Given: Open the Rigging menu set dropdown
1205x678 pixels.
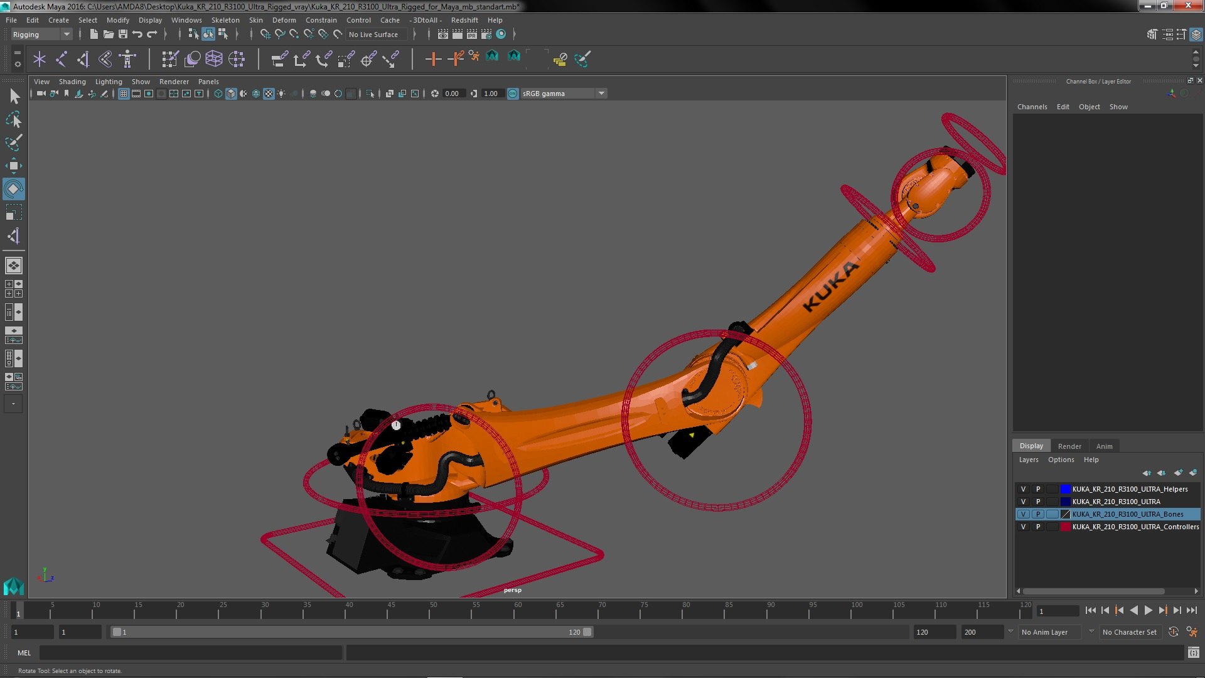Looking at the screenshot, I should click(41, 35).
